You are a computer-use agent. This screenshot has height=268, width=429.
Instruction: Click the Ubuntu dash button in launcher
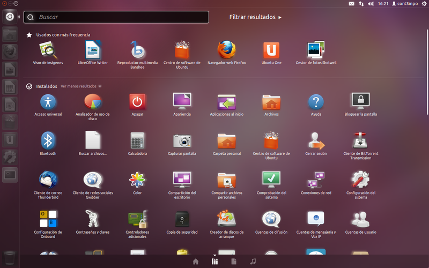[9, 17]
